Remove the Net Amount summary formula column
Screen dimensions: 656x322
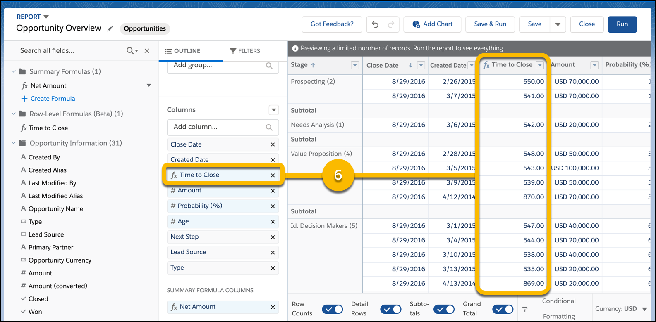click(x=273, y=307)
